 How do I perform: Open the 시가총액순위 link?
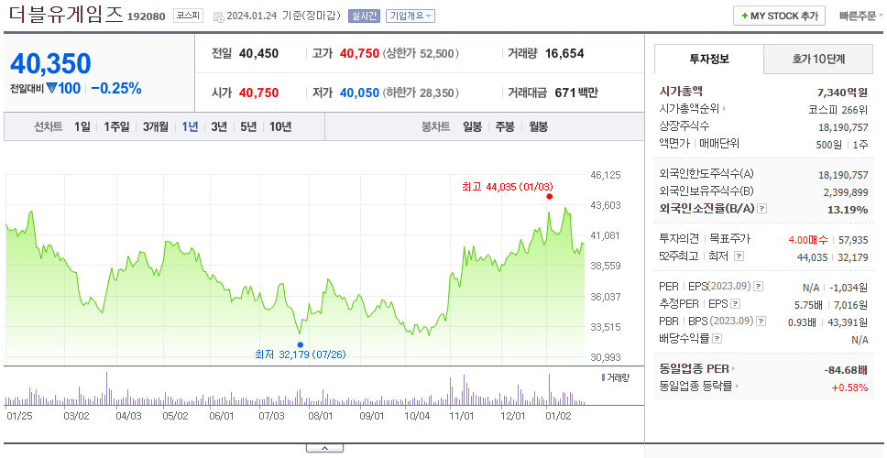(690, 109)
